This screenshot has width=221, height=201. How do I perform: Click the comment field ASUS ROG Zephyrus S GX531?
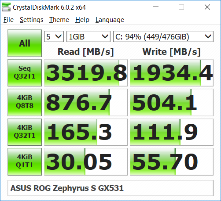click(110, 188)
